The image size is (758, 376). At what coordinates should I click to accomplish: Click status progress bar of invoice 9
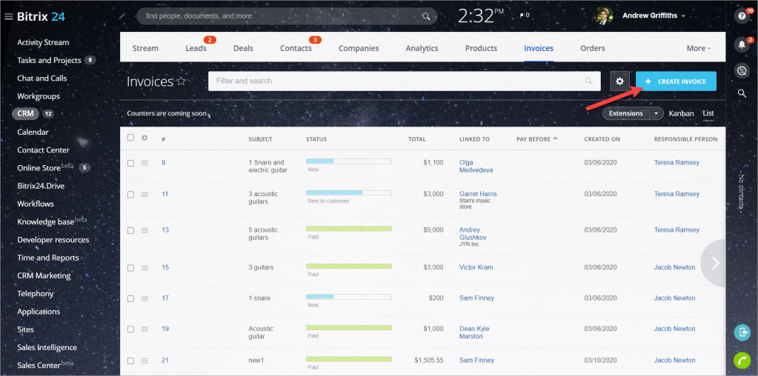pos(349,161)
